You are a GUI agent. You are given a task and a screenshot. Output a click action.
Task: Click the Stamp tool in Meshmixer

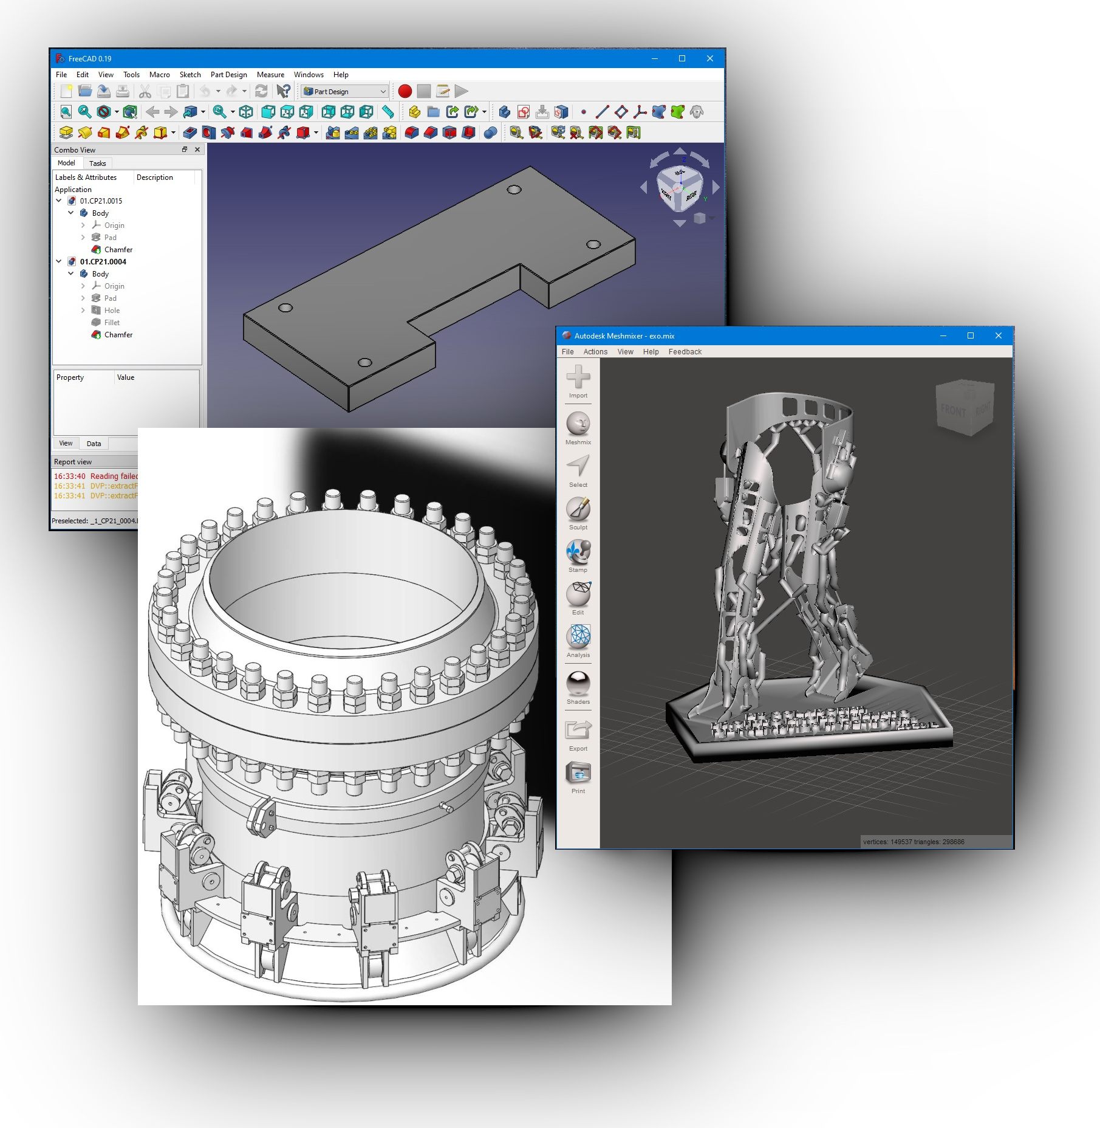coord(578,552)
